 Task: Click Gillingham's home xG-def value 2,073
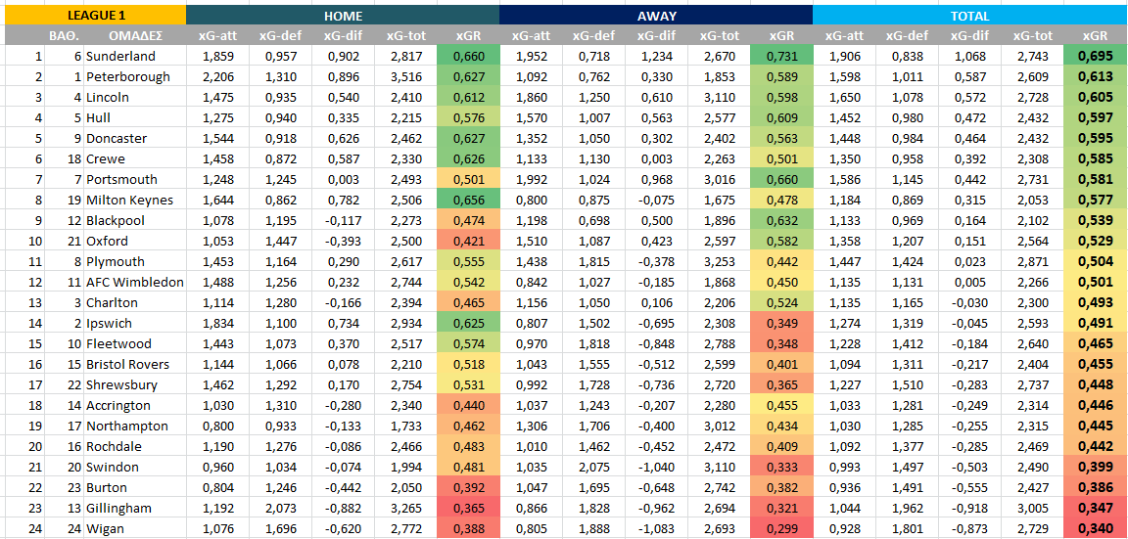(280, 508)
